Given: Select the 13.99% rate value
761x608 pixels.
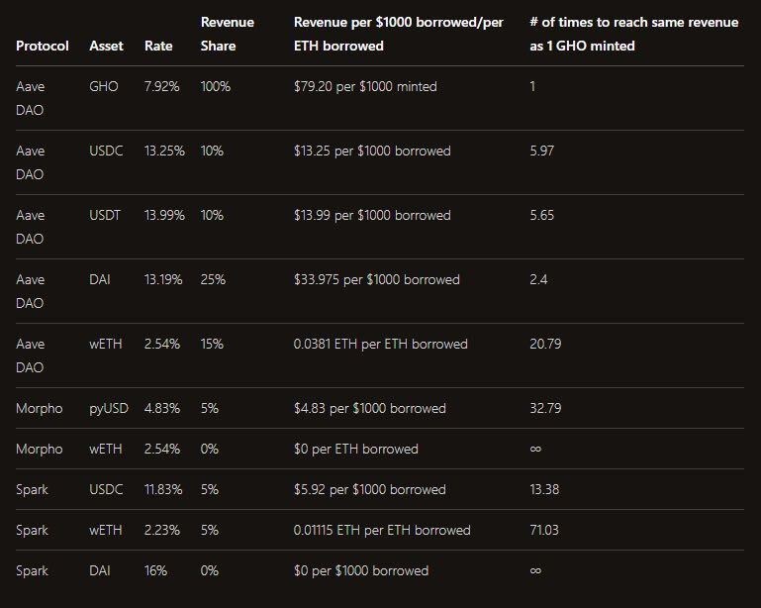Looking at the screenshot, I should 164,216.
